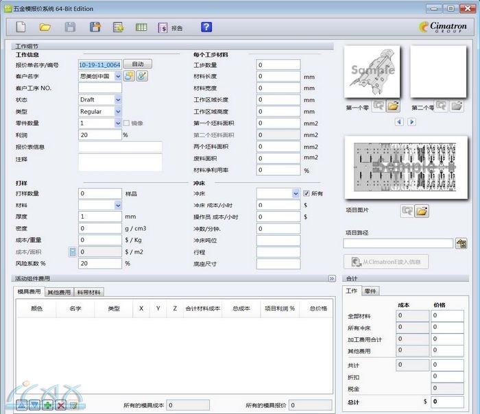Switch to the 其他费用 tab
Screen dimensions: 480x414
coord(59,292)
